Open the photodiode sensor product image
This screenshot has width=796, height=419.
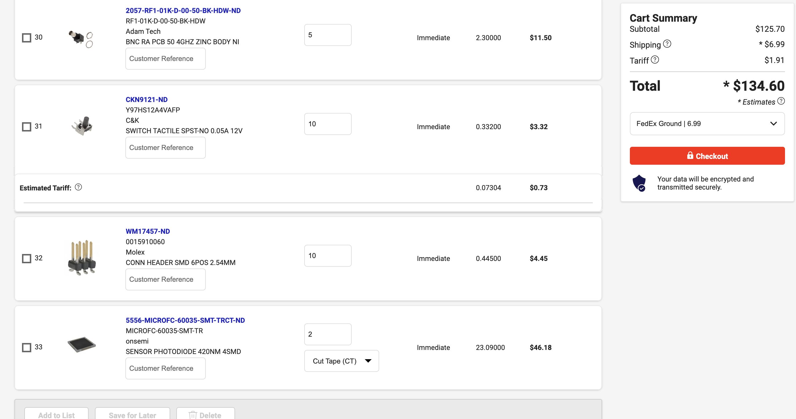click(x=82, y=345)
